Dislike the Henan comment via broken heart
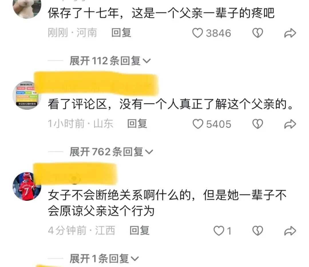 pyautogui.click(x=257, y=33)
